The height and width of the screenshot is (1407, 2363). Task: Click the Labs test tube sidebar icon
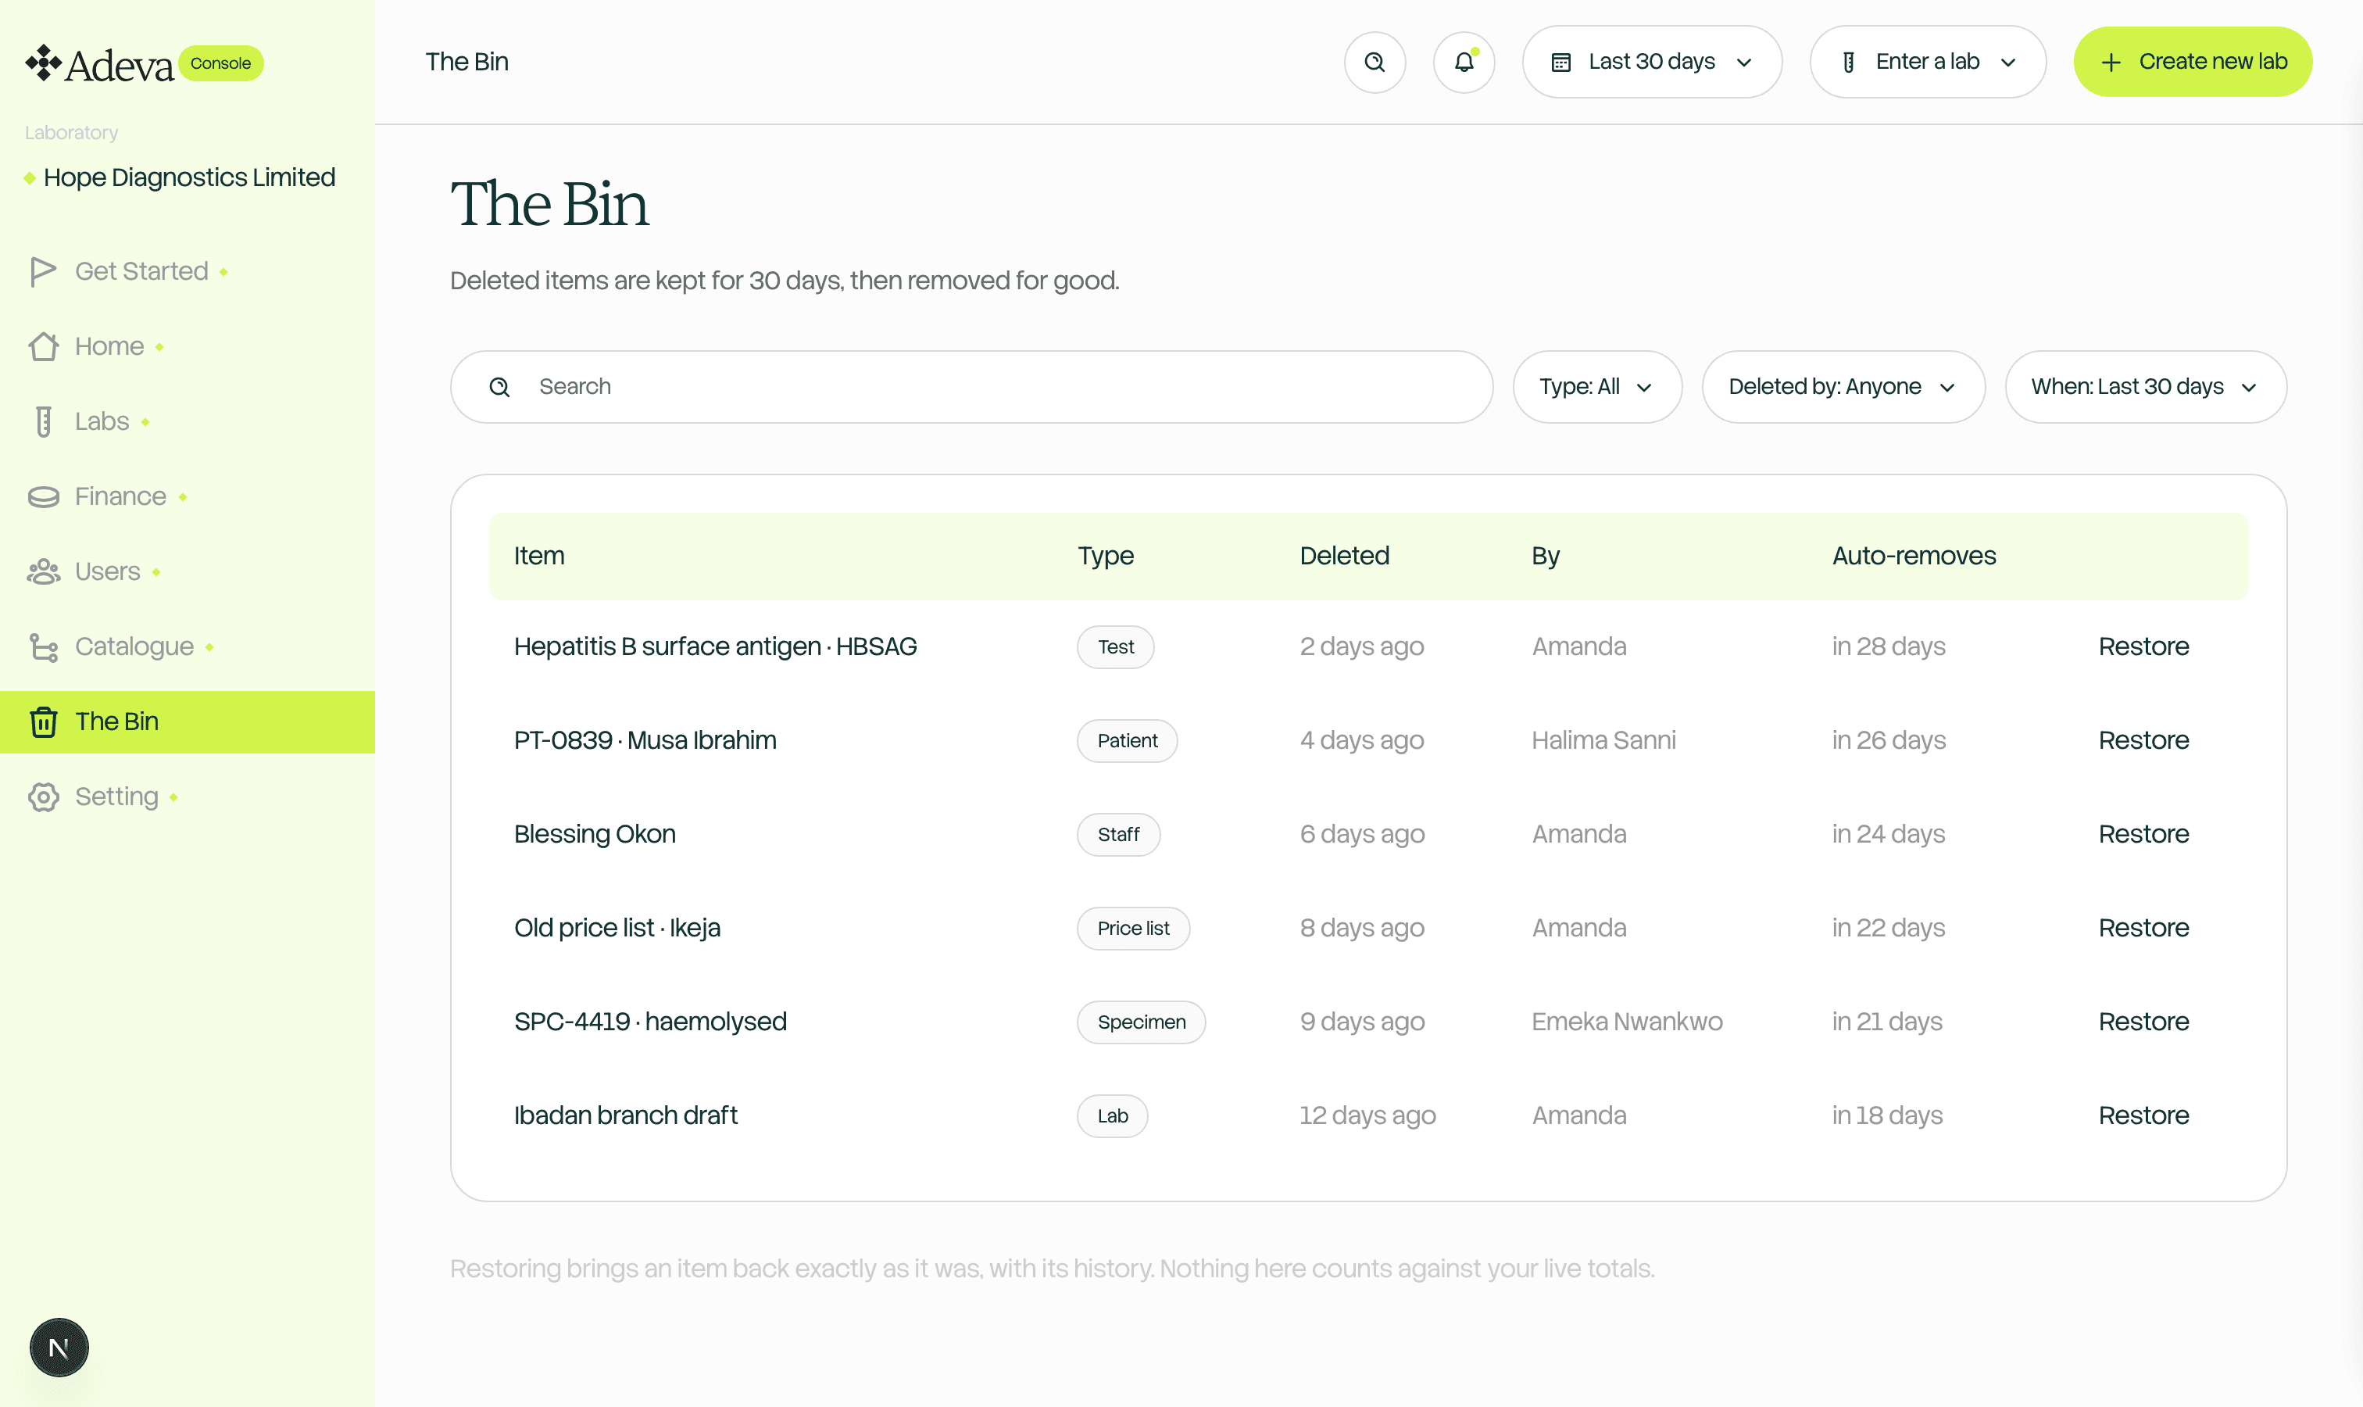click(43, 421)
